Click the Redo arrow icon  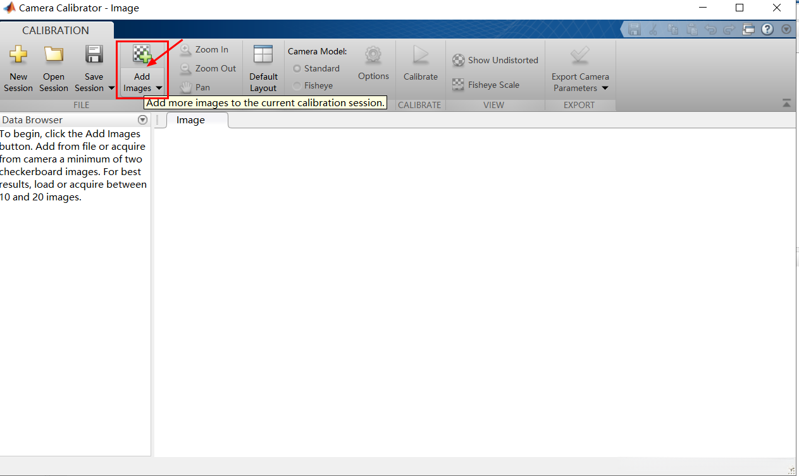click(729, 29)
